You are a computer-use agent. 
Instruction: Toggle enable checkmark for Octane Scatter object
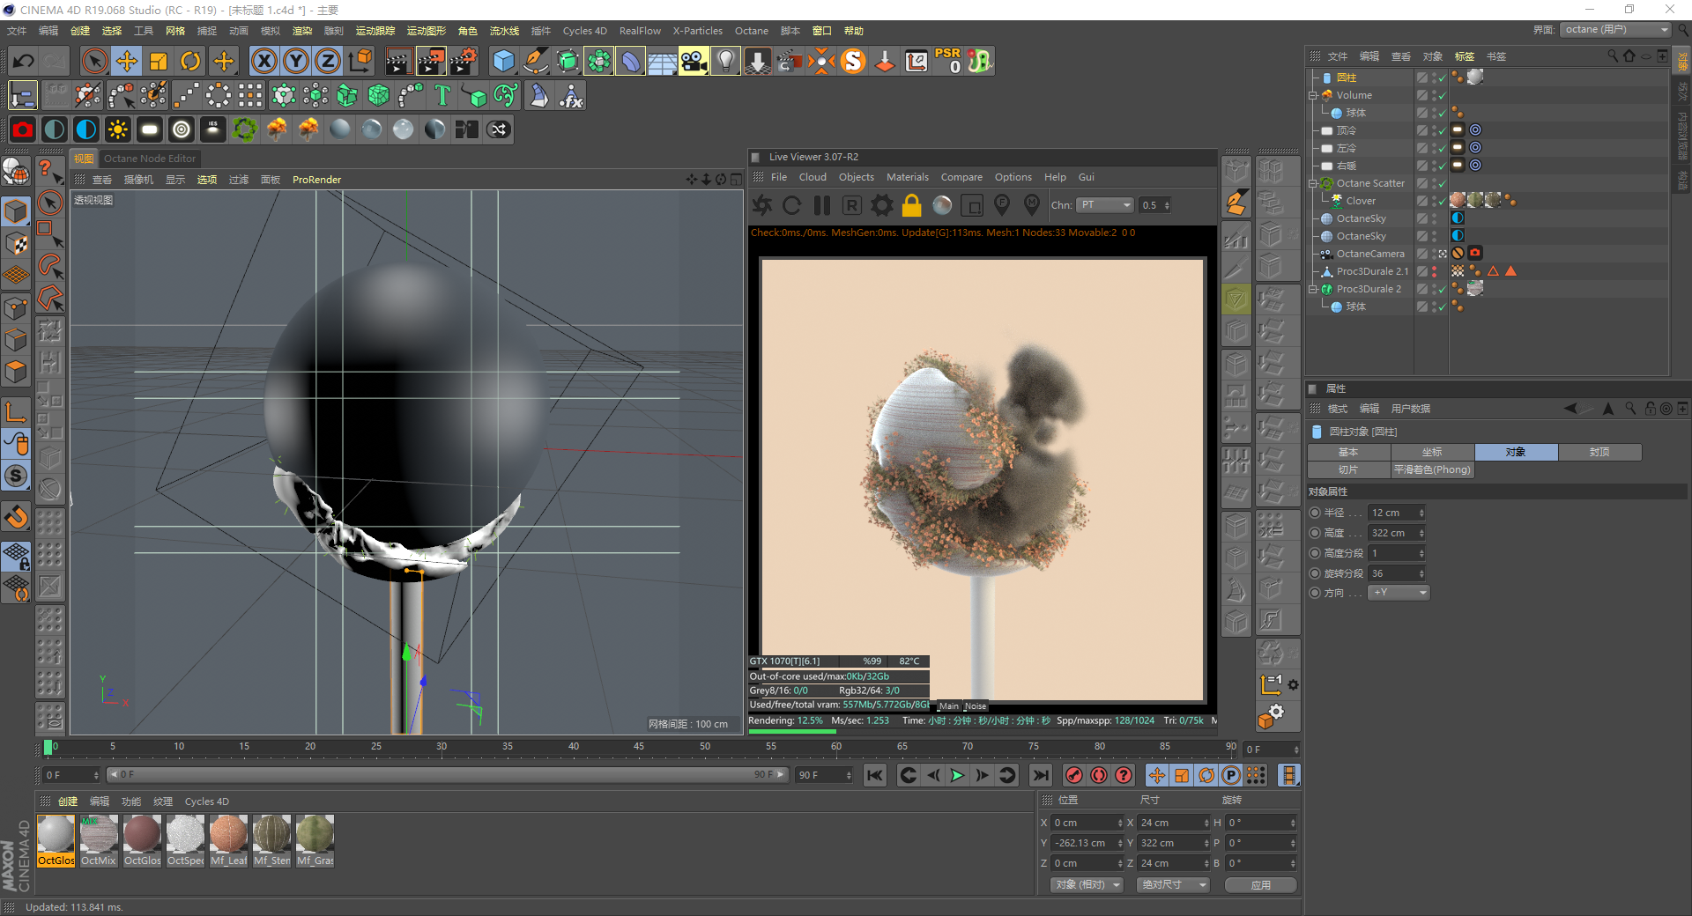(1442, 183)
